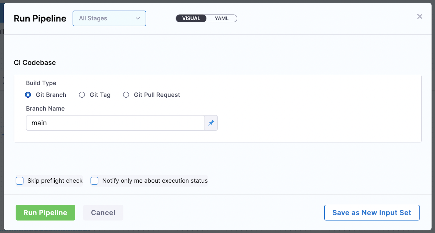Select the Git Branch build type

pyautogui.click(x=28, y=95)
